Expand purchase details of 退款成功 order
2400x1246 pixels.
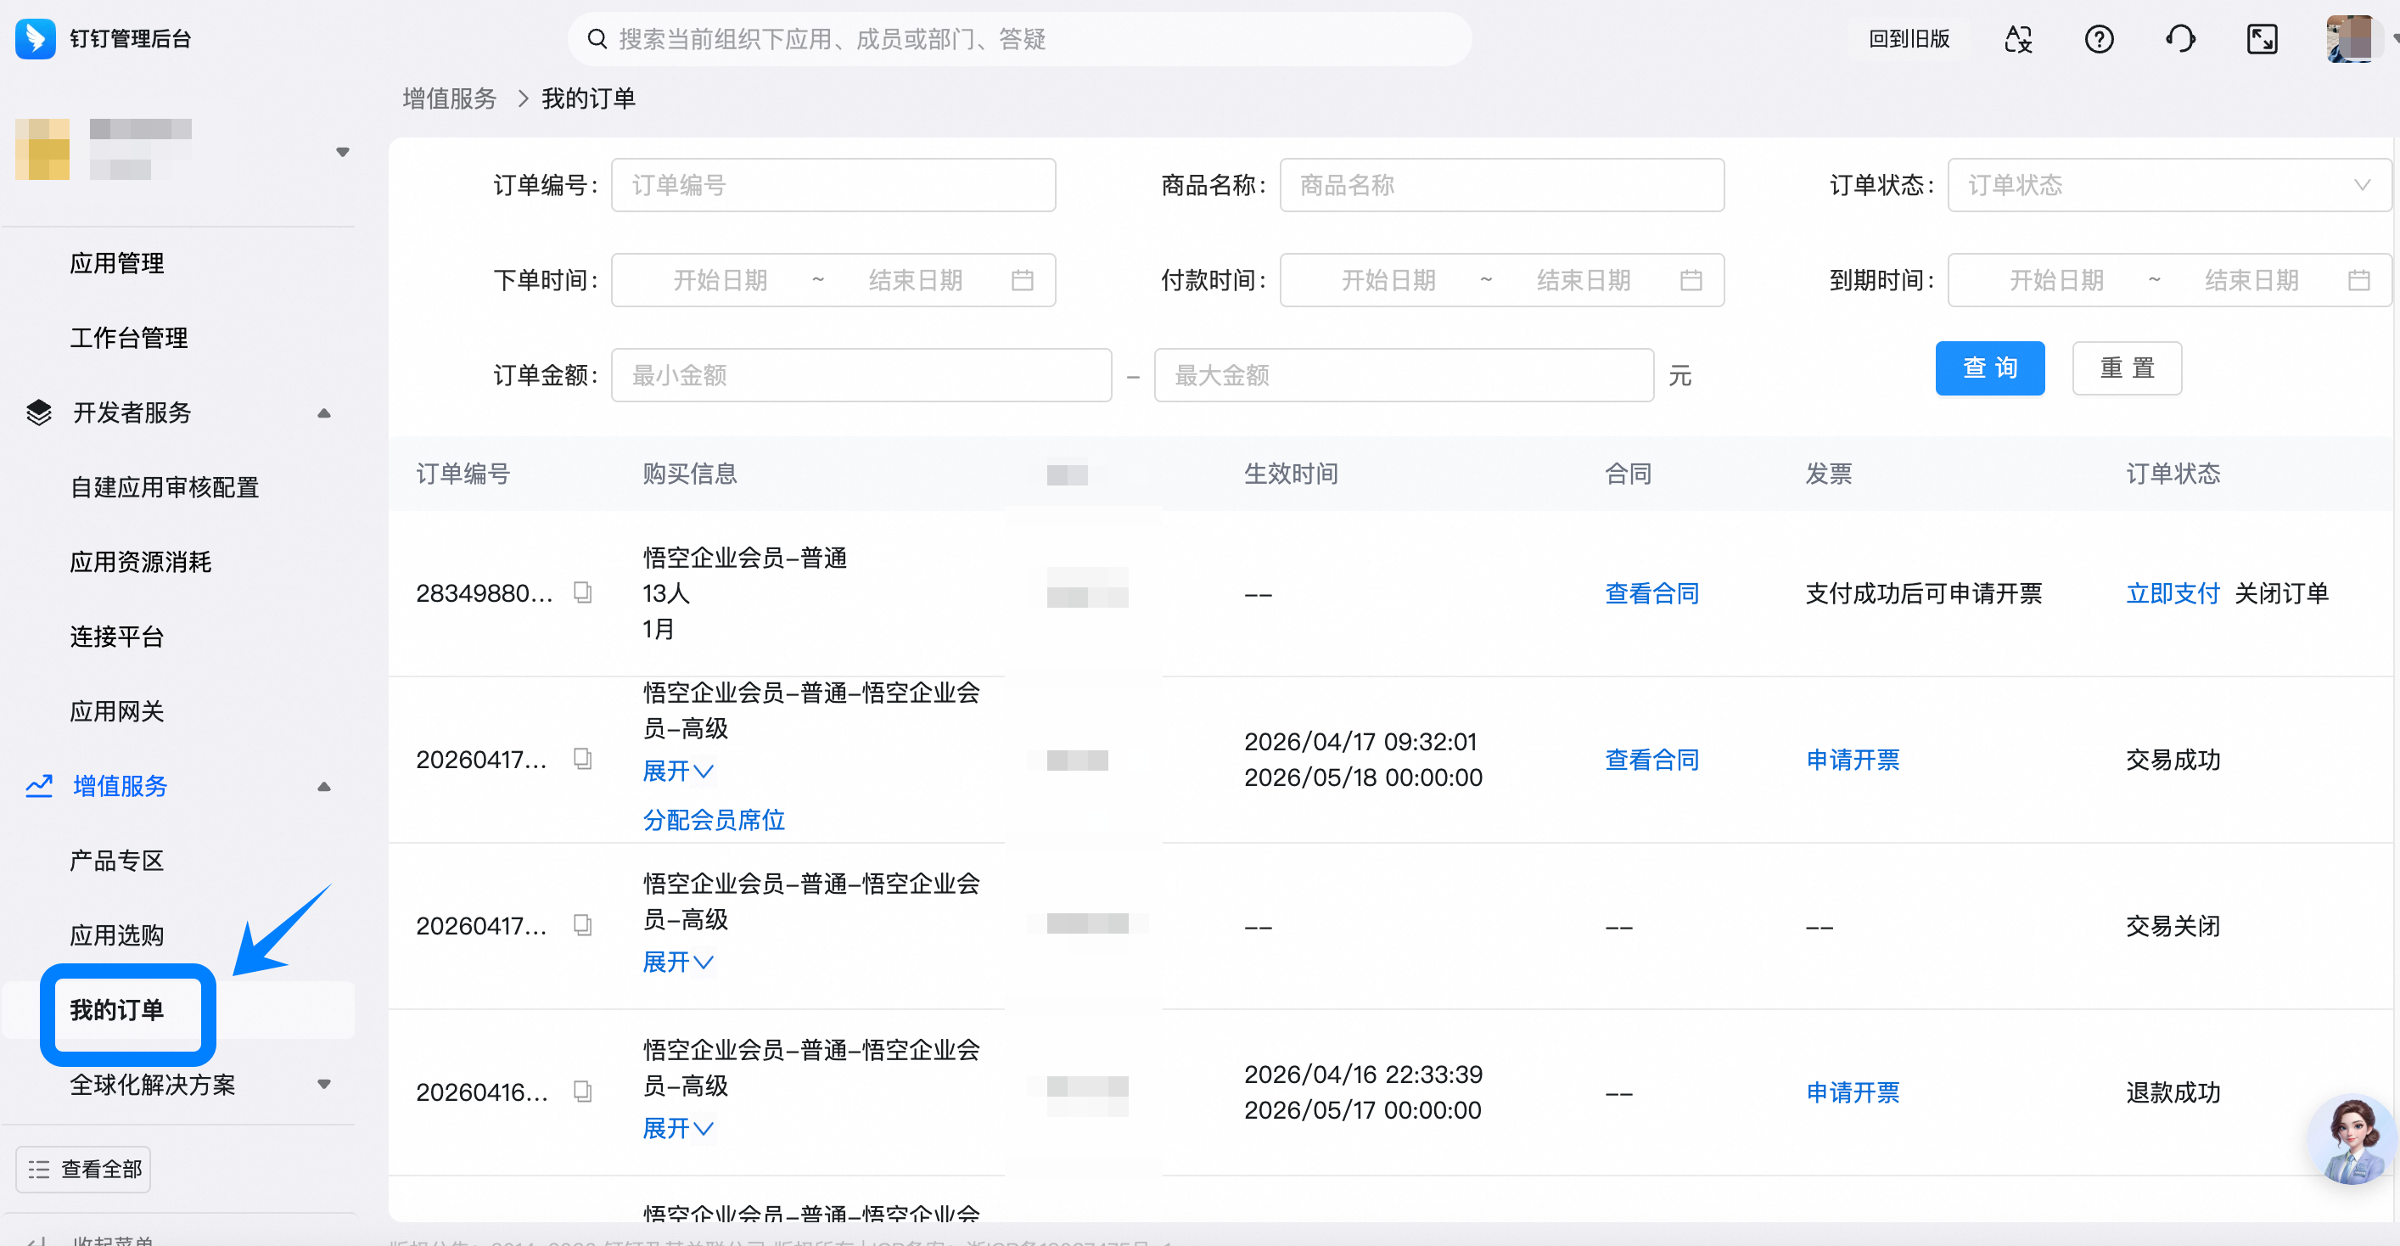pyautogui.click(x=678, y=1129)
